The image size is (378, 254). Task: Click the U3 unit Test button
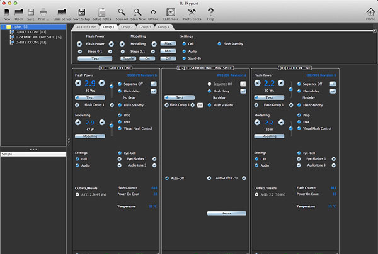point(269,97)
